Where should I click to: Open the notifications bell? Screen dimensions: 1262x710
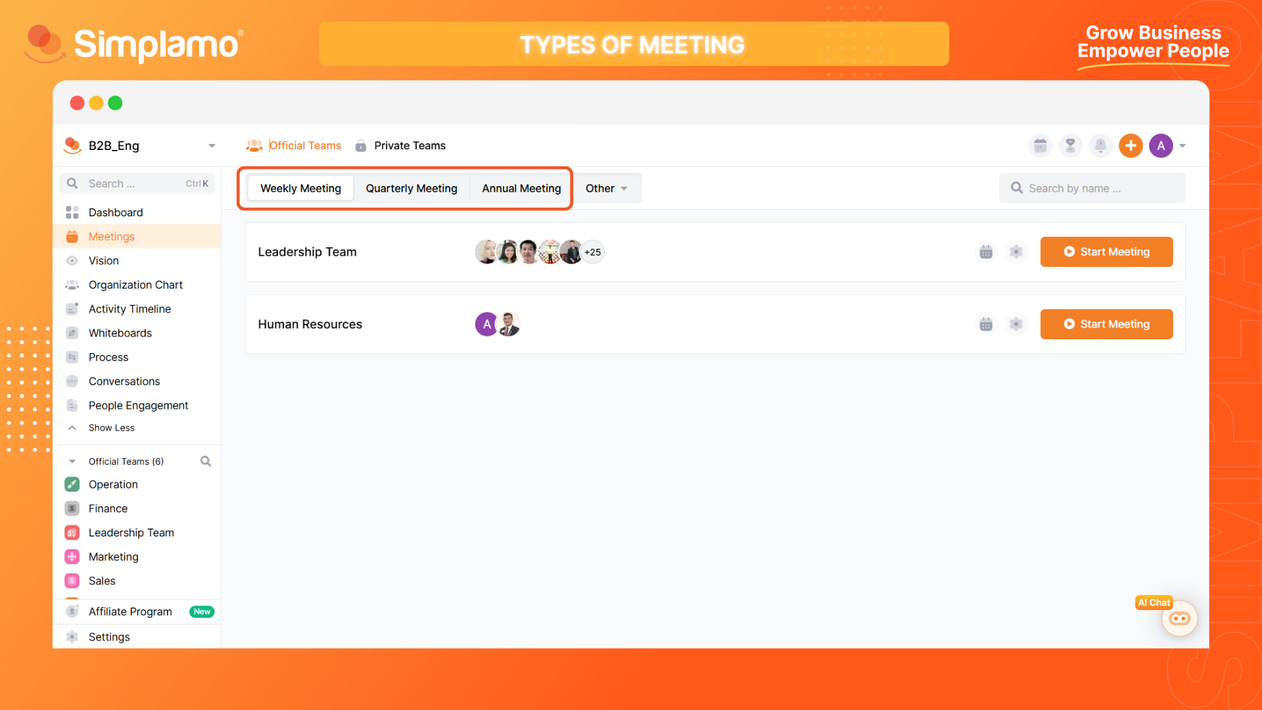[x=1100, y=146]
